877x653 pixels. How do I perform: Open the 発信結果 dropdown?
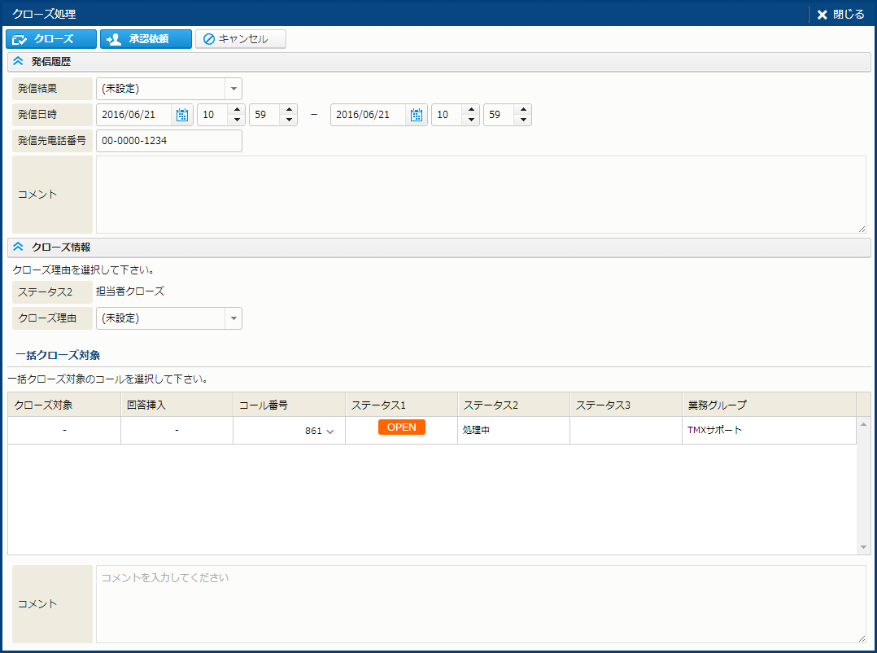point(233,89)
